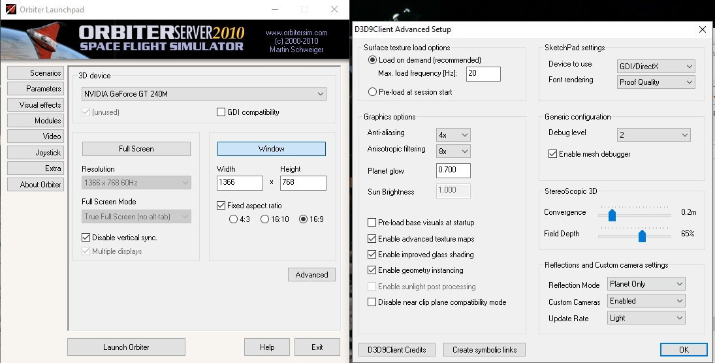Close the D3D9Client Advanced Setup dialog
The height and width of the screenshot is (363, 715).
702,29
